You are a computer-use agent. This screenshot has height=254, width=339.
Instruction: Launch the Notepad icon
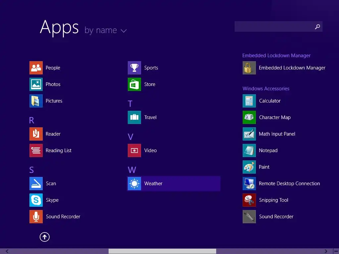coord(249,150)
